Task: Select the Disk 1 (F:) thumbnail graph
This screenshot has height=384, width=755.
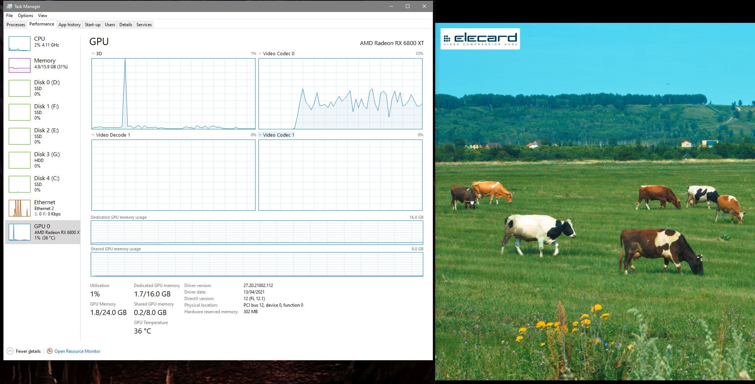Action: 20,112
